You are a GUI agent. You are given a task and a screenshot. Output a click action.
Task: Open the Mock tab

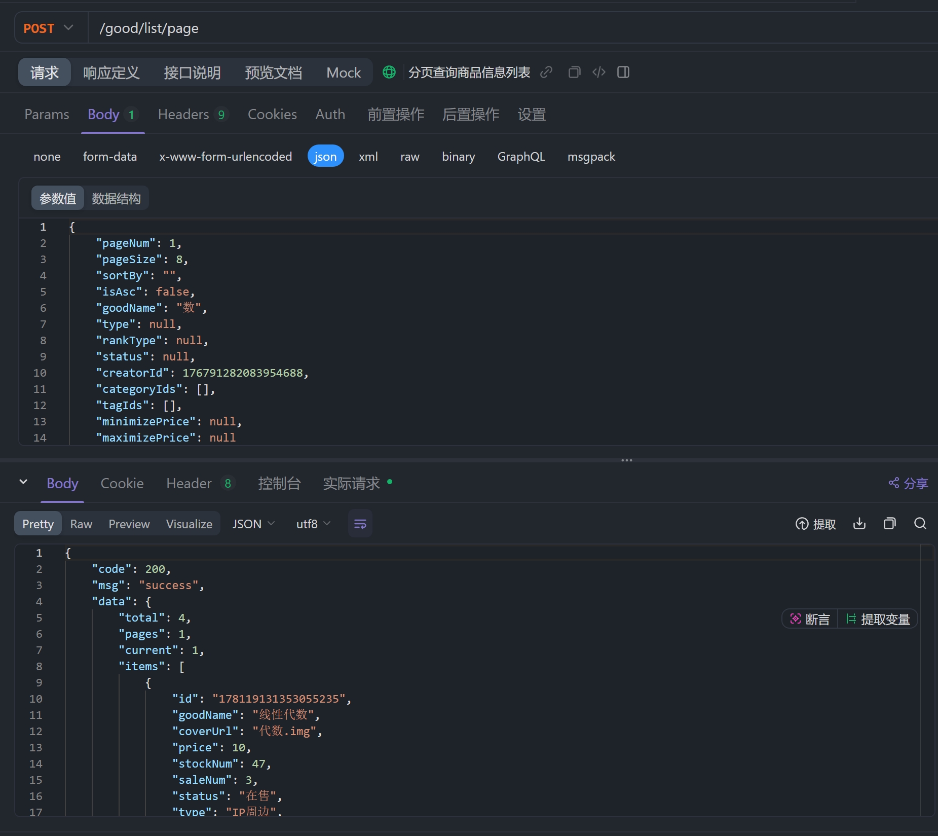tap(343, 72)
